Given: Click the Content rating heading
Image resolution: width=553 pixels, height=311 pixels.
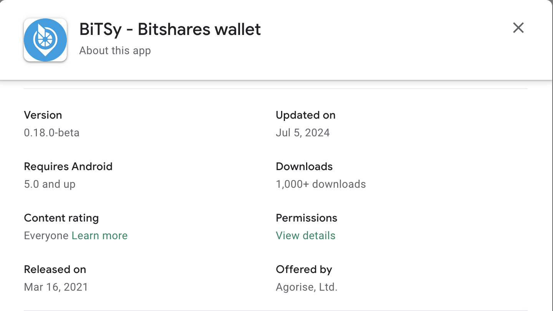Looking at the screenshot, I should [61, 218].
